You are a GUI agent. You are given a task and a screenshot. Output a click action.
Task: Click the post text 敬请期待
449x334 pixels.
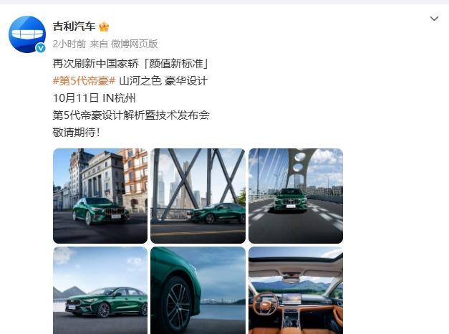tap(74, 133)
